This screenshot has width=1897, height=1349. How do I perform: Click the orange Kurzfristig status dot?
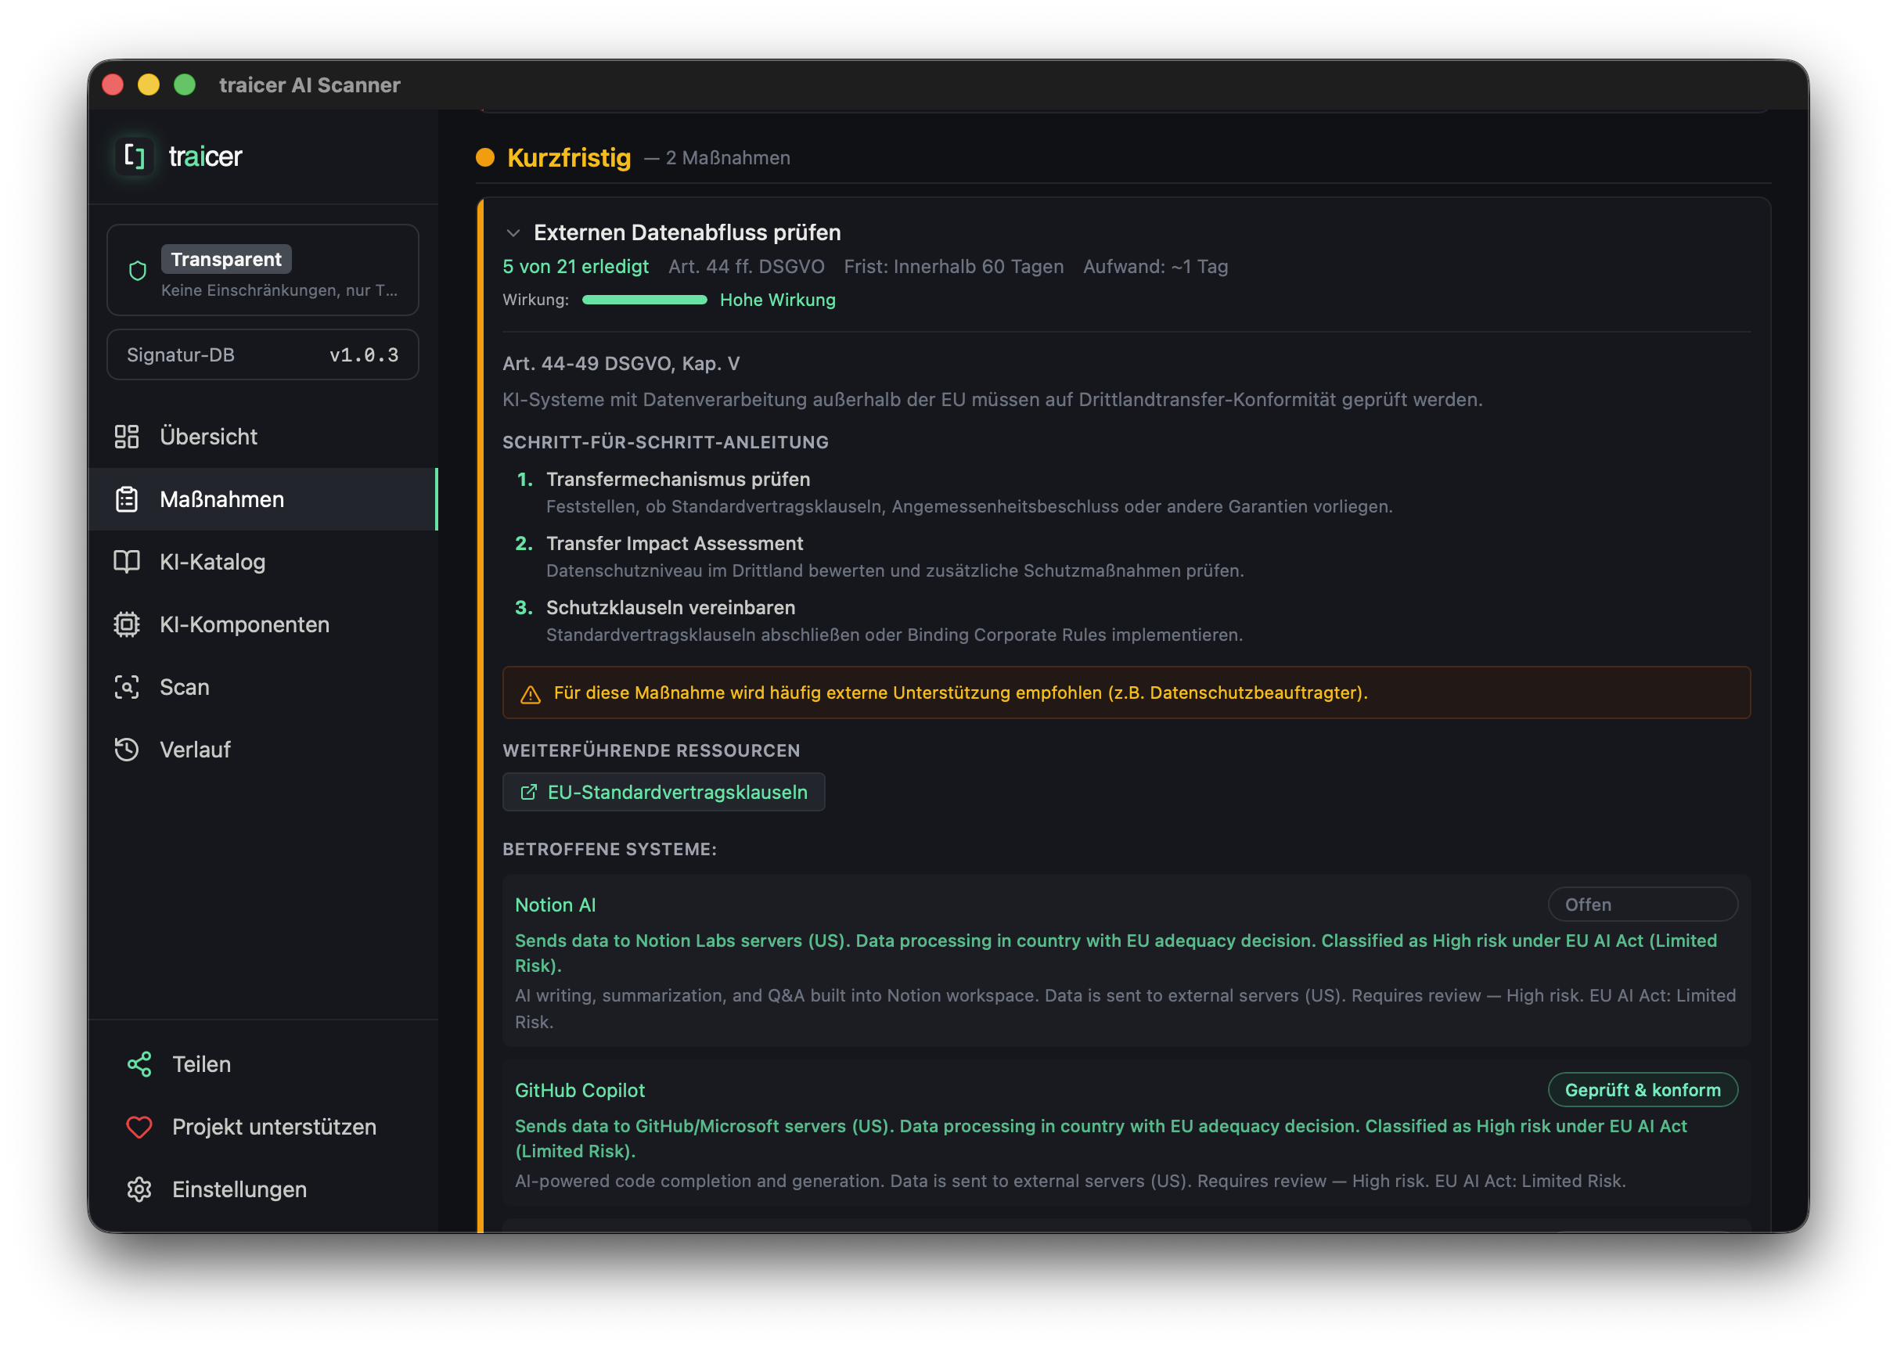pyautogui.click(x=485, y=158)
